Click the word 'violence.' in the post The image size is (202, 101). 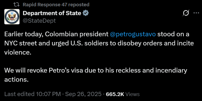(x=18, y=52)
